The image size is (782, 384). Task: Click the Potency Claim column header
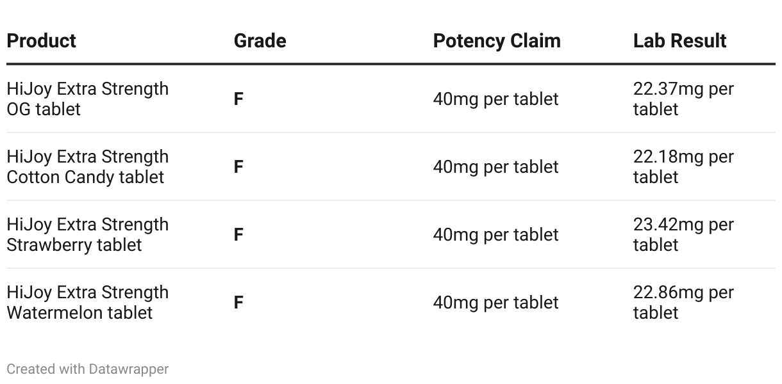tap(497, 41)
